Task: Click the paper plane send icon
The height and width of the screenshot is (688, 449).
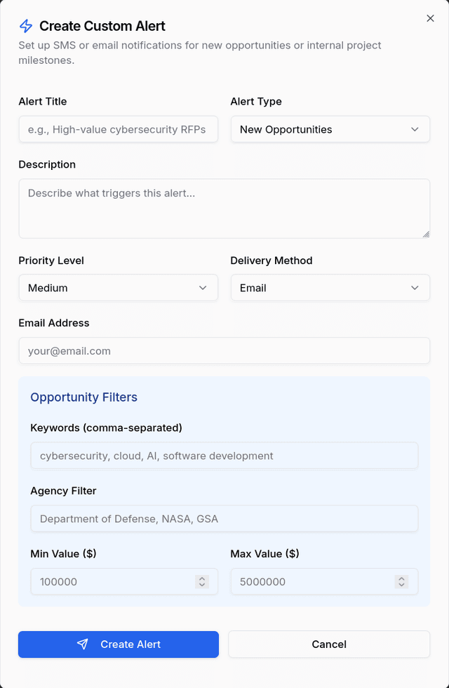Action: pos(83,644)
